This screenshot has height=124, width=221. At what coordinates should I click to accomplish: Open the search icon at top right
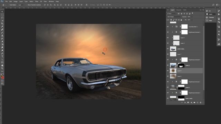click(213, 5)
